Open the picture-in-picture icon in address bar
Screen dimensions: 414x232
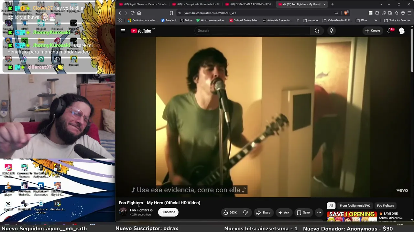336,13
